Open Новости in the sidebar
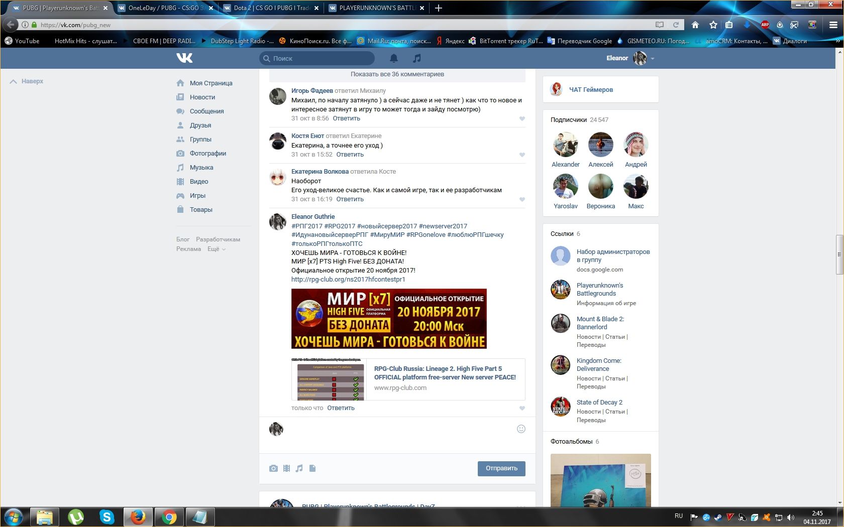The height and width of the screenshot is (527, 844). click(x=202, y=97)
